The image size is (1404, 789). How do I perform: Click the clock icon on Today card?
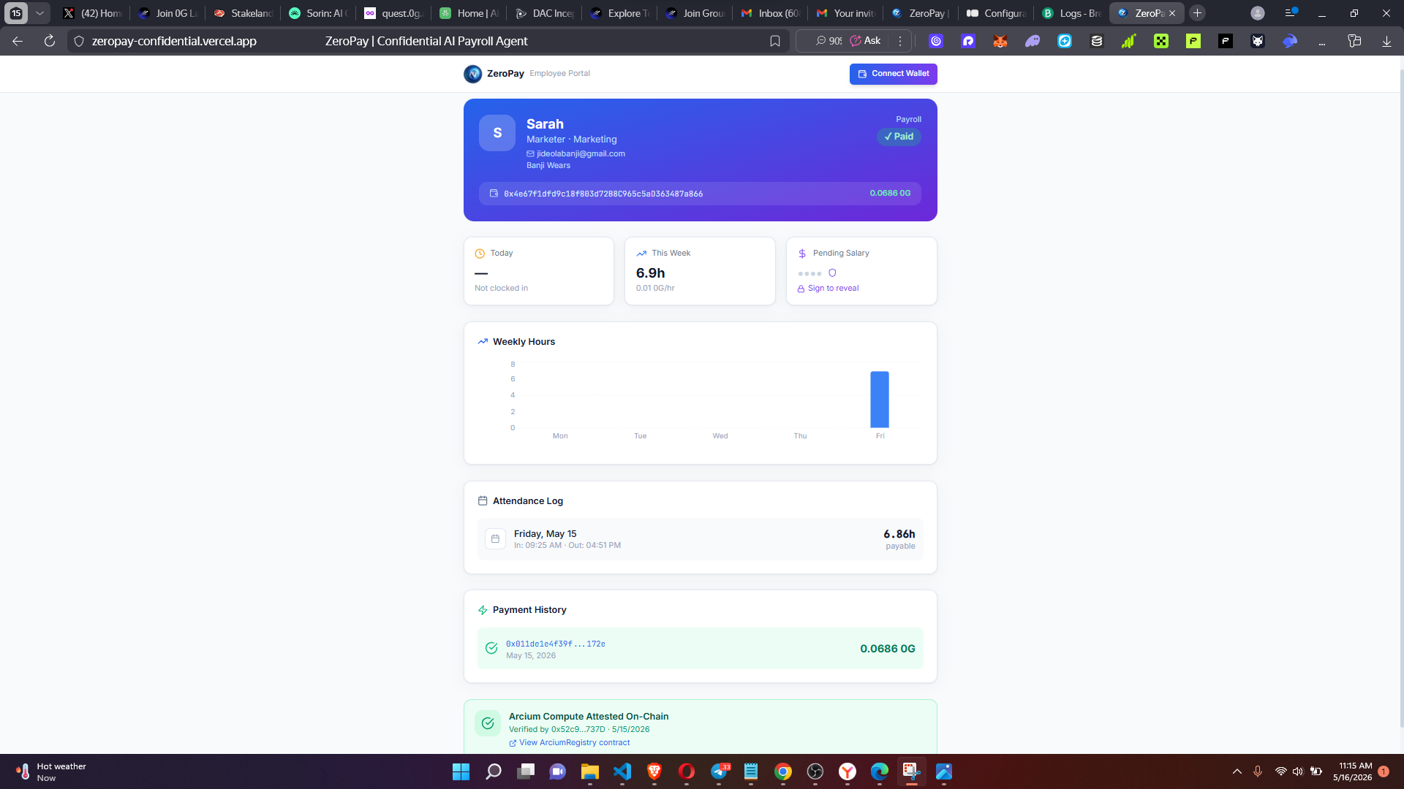click(480, 254)
